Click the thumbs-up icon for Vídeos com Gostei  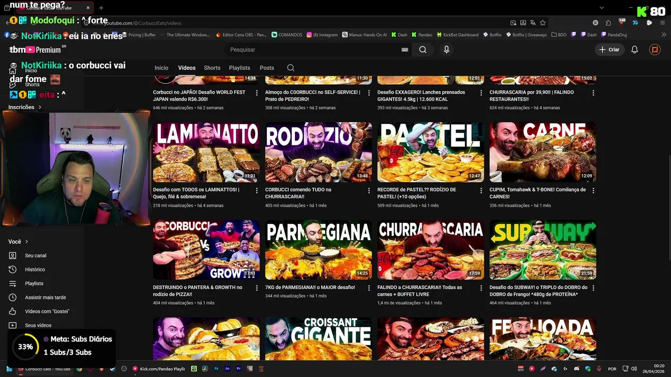[x=13, y=311]
